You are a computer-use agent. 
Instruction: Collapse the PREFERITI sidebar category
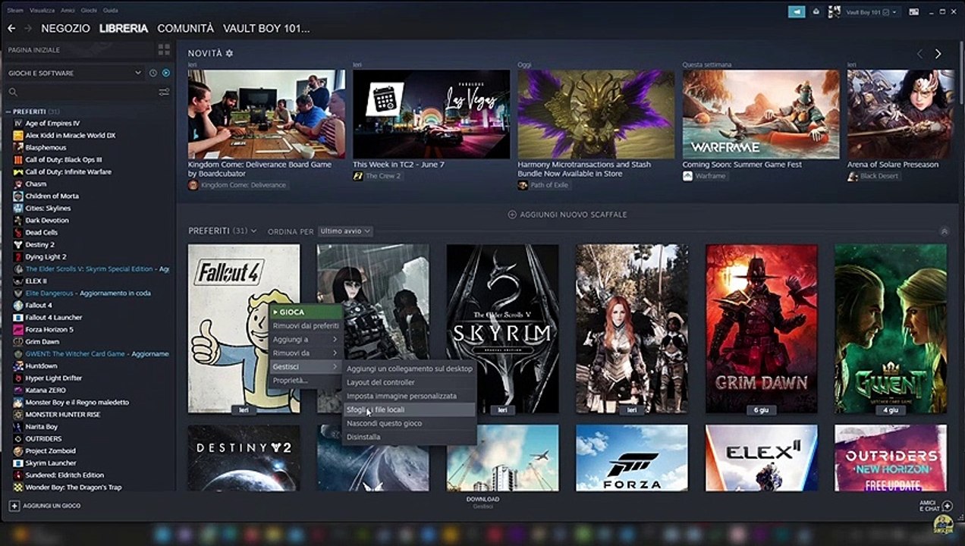[8, 111]
